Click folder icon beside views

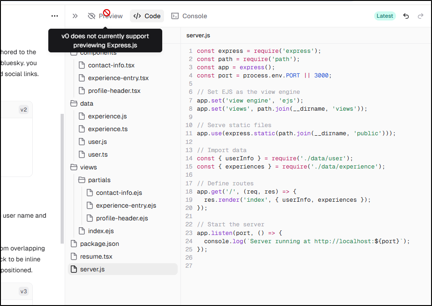[73, 167]
